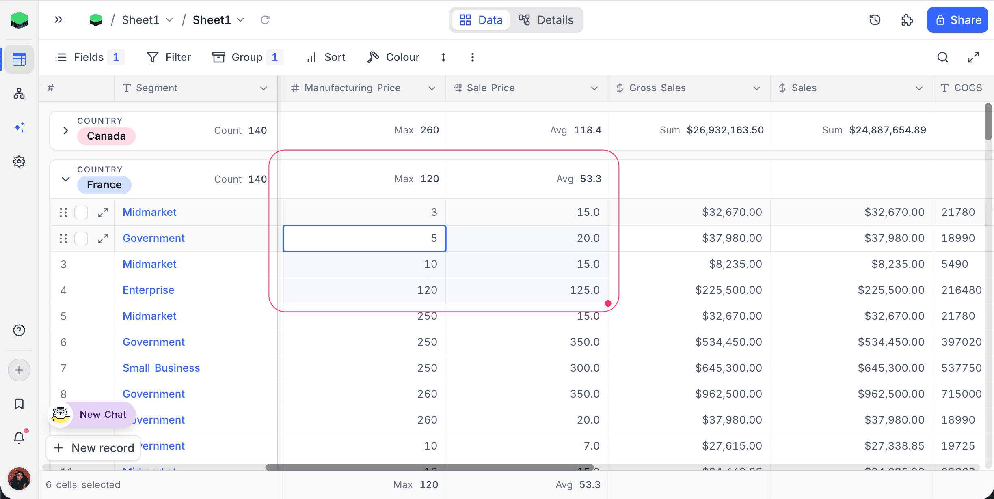Toggle fullscreen with the expand arrows icon
Viewport: 994px width, 499px height.
pyautogui.click(x=974, y=57)
